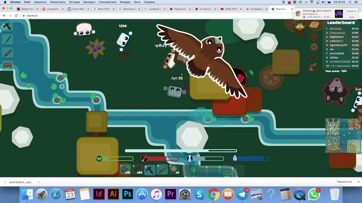This screenshot has width=362, height=203.
Task: Click Ещё on the notification
Action: [x=352, y=17]
